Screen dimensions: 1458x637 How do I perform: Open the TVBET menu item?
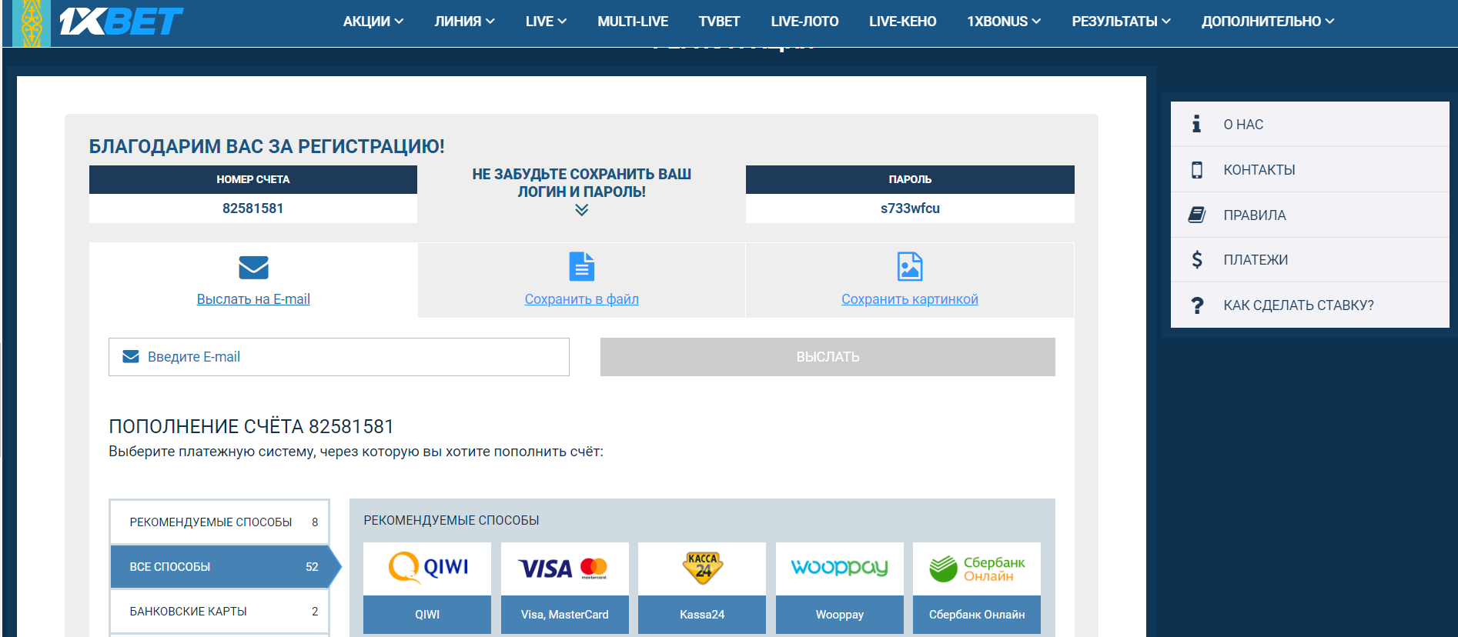[x=719, y=22]
